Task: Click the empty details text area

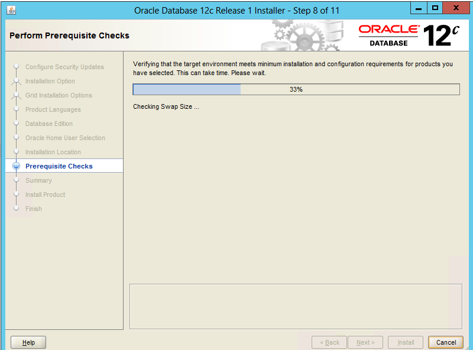Action: click(x=296, y=306)
